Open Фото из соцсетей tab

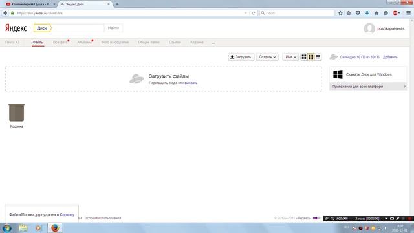(115, 42)
